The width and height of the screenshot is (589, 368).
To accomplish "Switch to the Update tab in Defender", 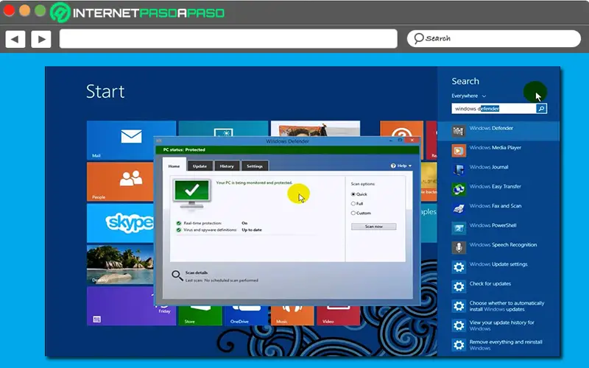I will point(200,166).
